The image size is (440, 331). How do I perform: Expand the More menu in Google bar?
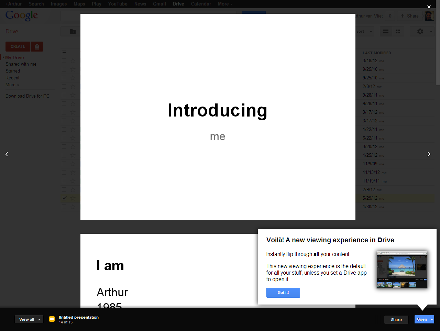point(225,4)
